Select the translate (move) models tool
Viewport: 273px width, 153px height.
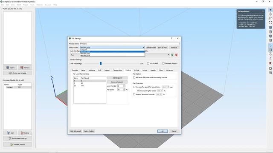click(x=270, y=14)
